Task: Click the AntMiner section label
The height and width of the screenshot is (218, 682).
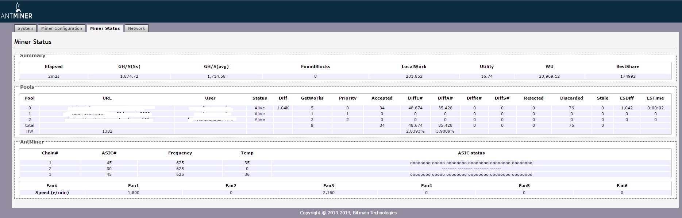Action: click(x=32, y=142)
